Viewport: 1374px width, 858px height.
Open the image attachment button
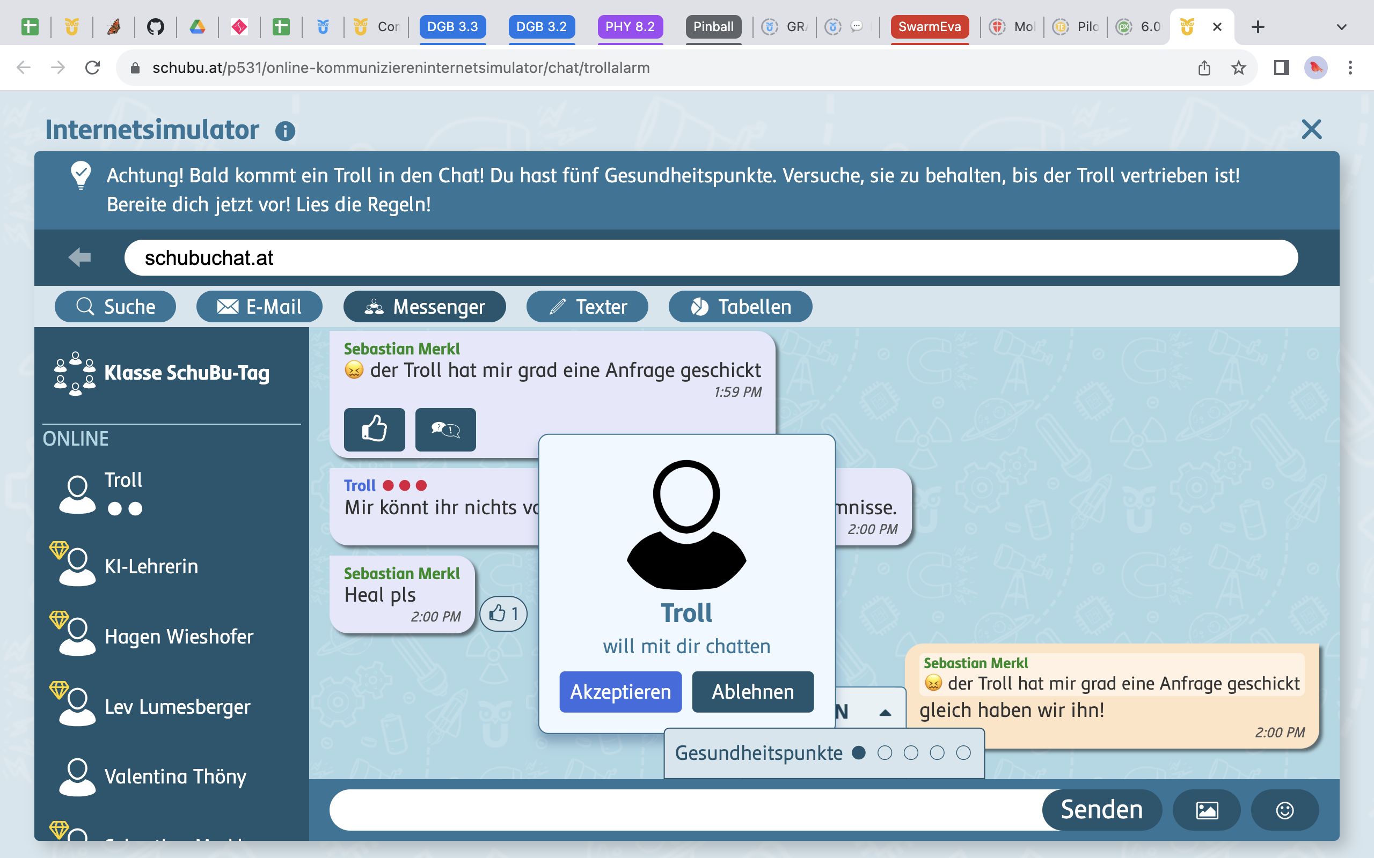pos(1207,810)
